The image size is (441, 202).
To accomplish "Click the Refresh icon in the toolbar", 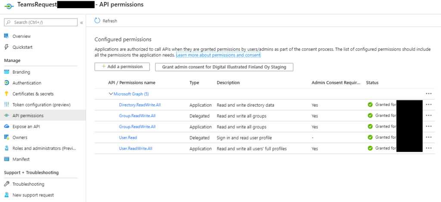I will coord(97,21).
